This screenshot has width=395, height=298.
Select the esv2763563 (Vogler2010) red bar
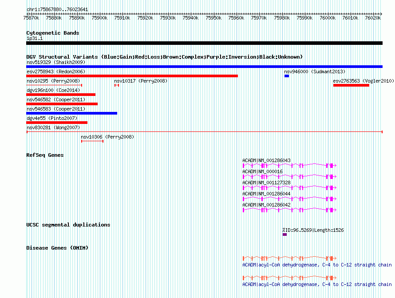coord(351,85)
